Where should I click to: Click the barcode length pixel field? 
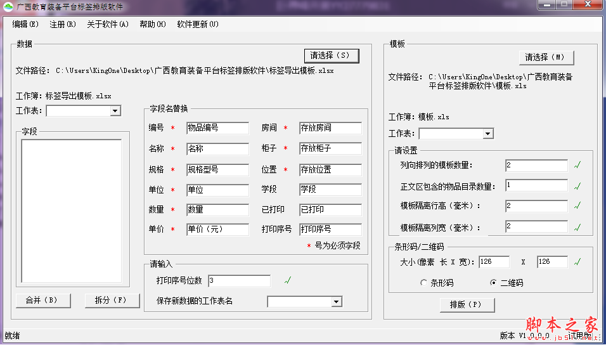click(494, 262)
